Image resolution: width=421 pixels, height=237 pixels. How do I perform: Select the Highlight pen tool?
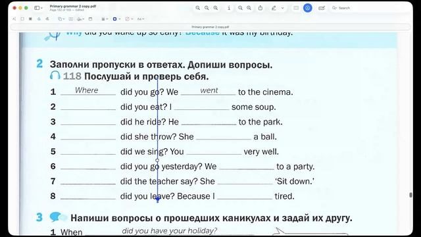[x=274, y=8]
